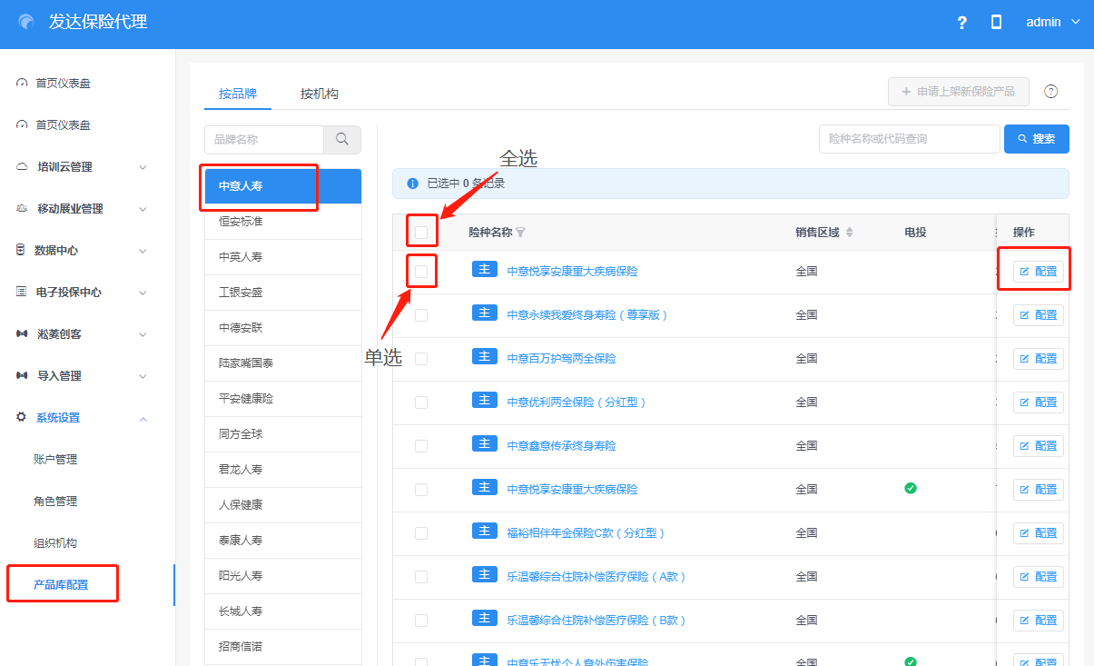Sort by 销售区域 column arrows

pyautogui.click(x=849, y=233)
